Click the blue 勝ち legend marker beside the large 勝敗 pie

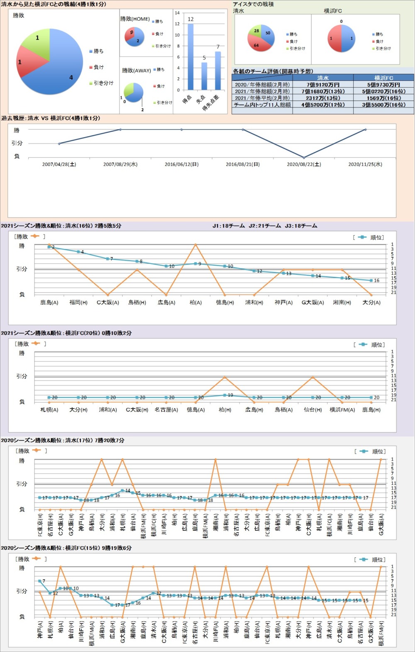tap(91, 51)
